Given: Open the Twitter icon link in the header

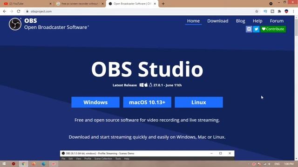Looking at the screenshot, I should tap(256, 29).
